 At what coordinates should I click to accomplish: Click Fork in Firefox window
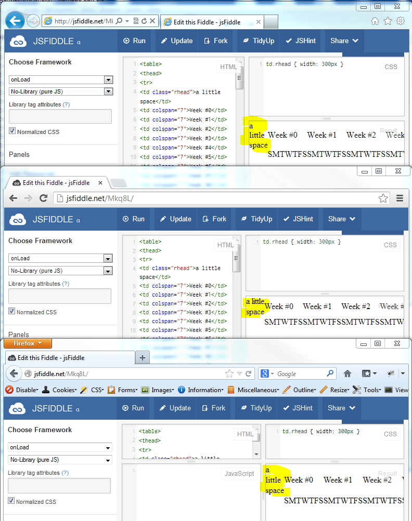(214, 408)
